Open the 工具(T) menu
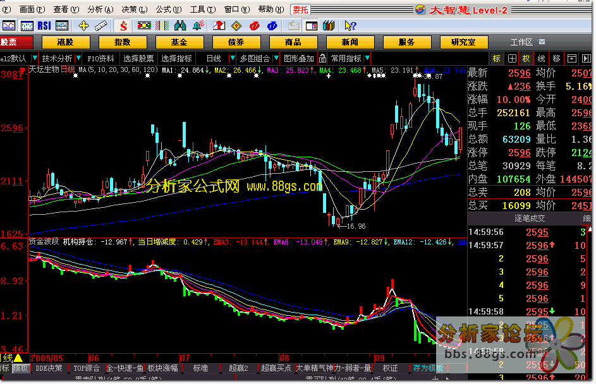 click(203, 9)
